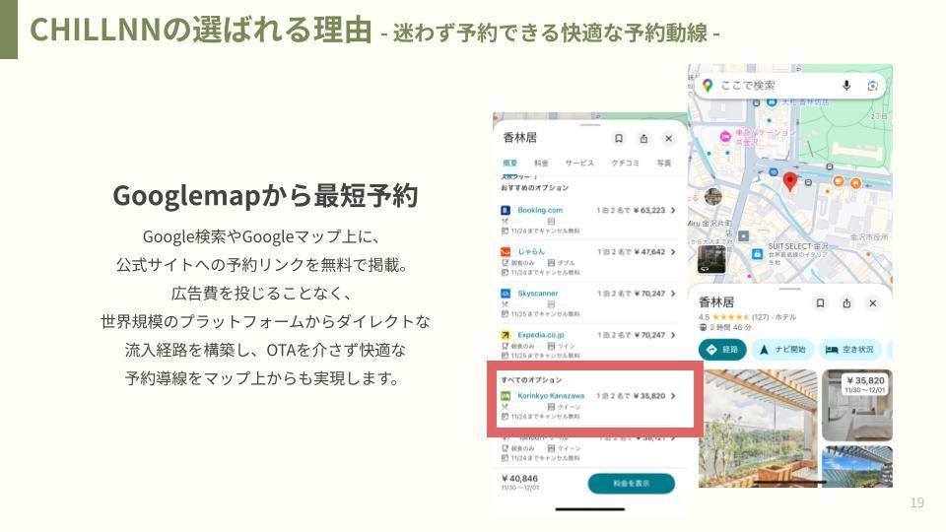This screenshot has width=946, height=532.
Task: Save 香林居 with bookmark icon in map panel
Action: tap(820, 302)
